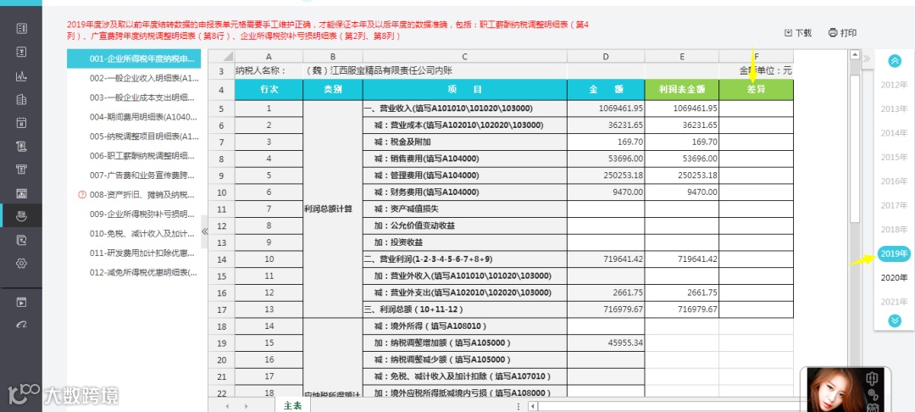Click the spreadsheet vertical scrollbar thumb
This screenshot has height=412, width=915.
point(855,148)
